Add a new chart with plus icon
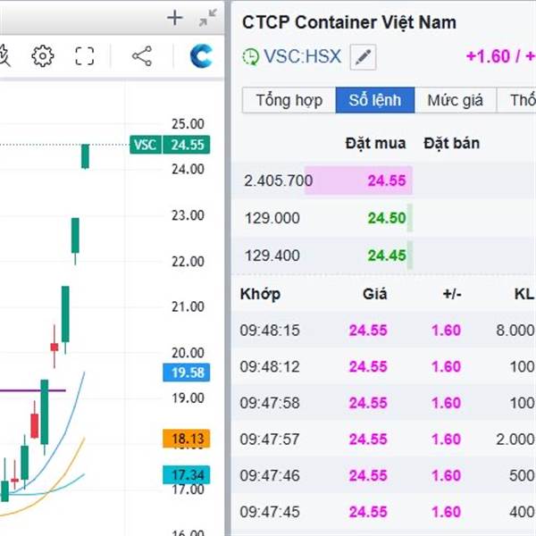This screenshot has width=536, height=536. pyautogui.click(x=175, y=18)
